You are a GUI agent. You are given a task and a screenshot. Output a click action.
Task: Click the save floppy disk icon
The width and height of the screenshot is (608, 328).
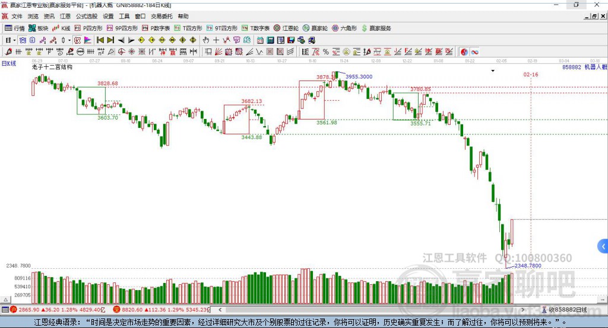coord(291,40)
